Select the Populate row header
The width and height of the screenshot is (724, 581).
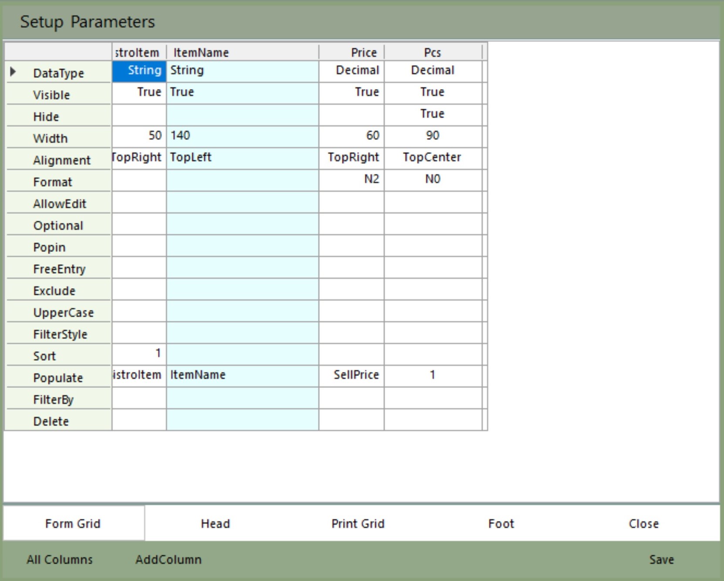(x=58, y=377)
